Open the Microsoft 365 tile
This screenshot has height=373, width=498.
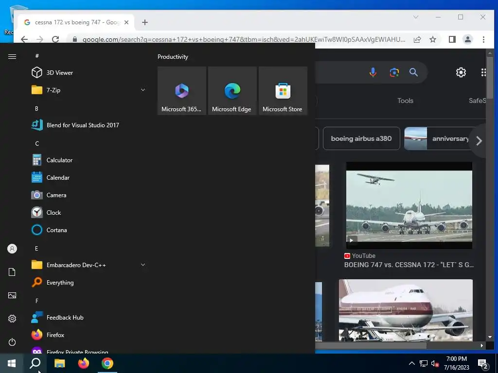coord(182,91)
